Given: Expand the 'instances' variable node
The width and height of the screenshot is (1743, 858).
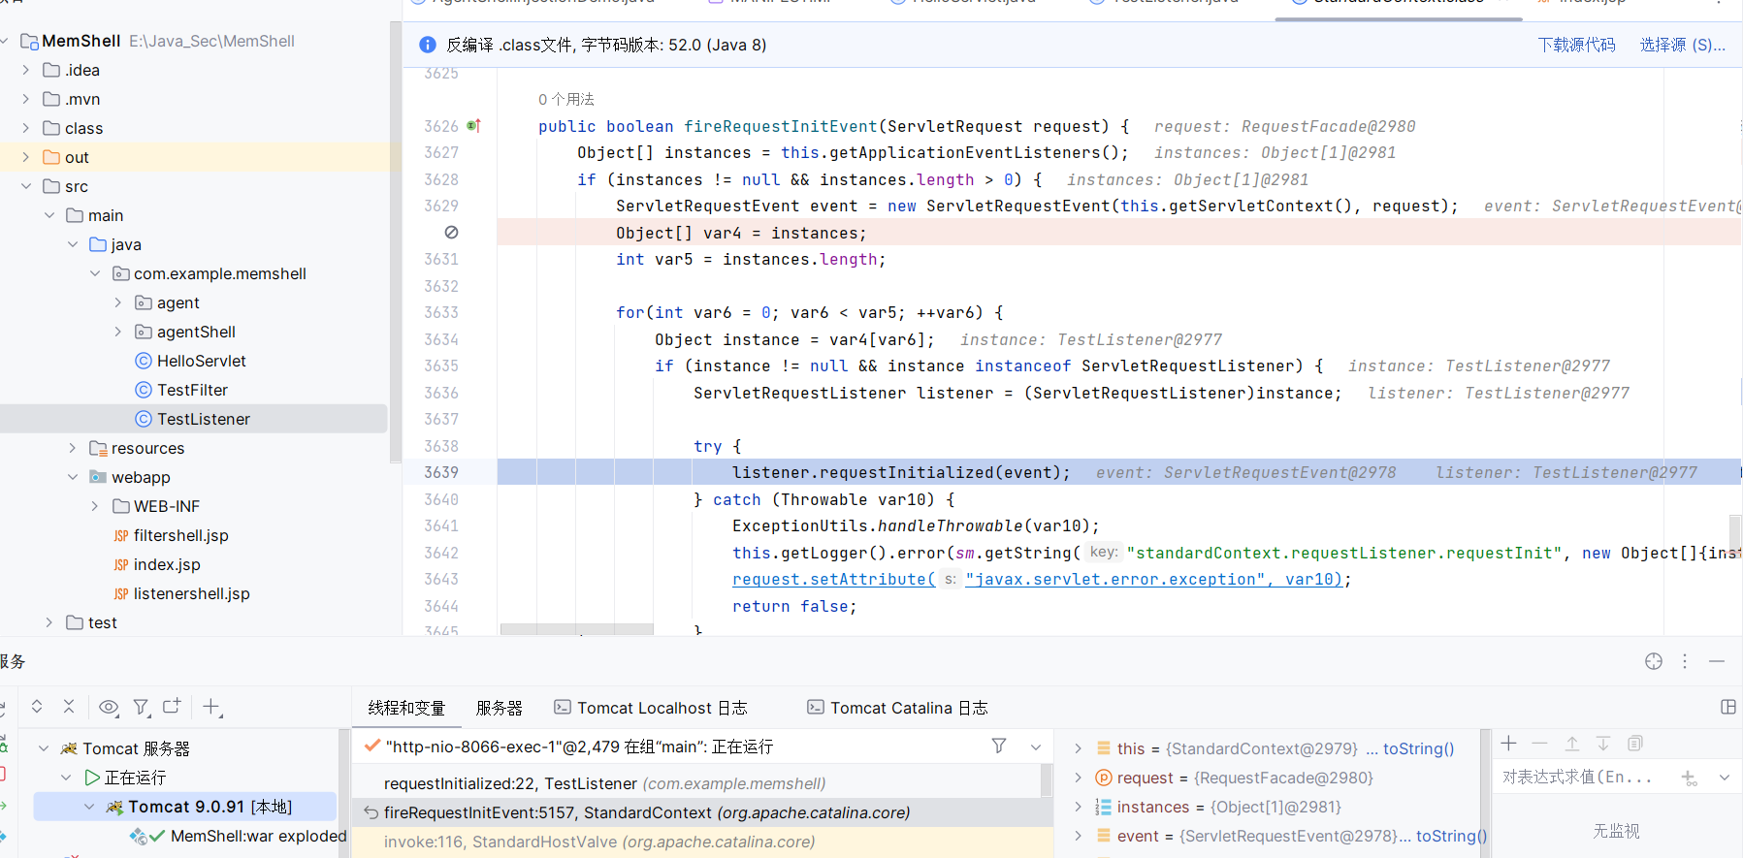Looking at the screenshot, I should pyautogui.click(x=1078, y=807).
